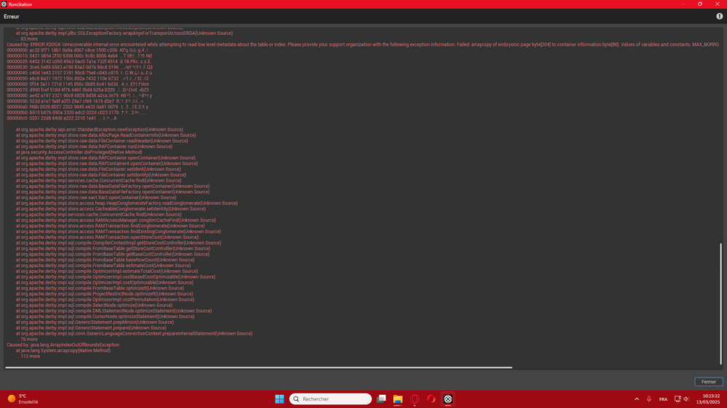Click the microphone icon in system tray
The image size is (727, 408).
point(649,399)
